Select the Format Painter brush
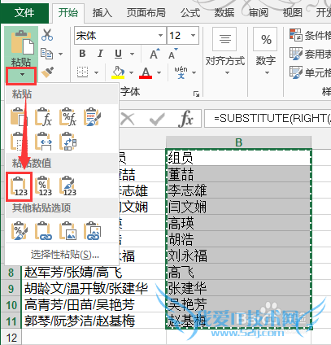Image resolution: width=331 pixels, height=345 pixels. 47,72
